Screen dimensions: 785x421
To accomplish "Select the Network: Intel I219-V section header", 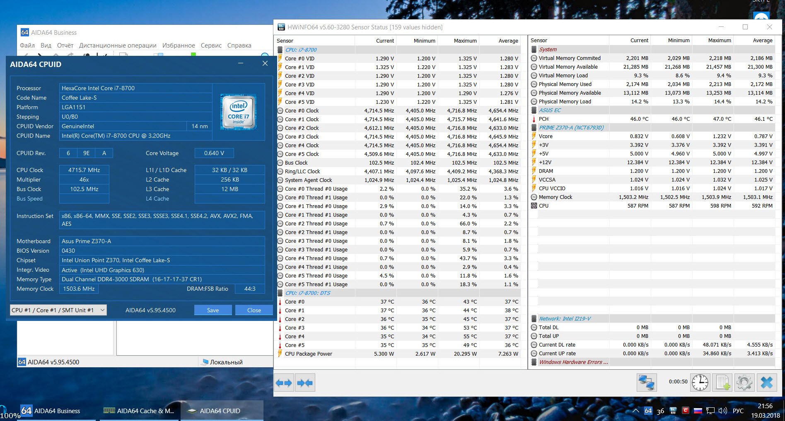I will click(652, 318).
